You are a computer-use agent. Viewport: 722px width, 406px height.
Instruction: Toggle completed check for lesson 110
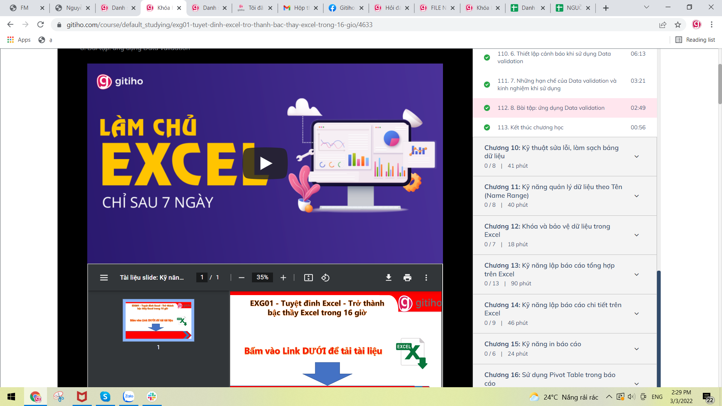point(487,58)
